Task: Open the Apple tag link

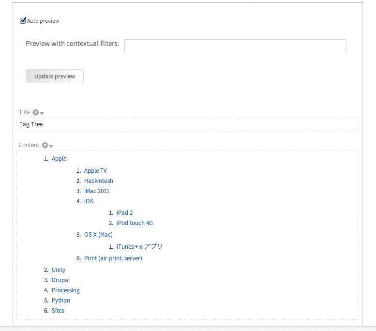Action: 59,159
